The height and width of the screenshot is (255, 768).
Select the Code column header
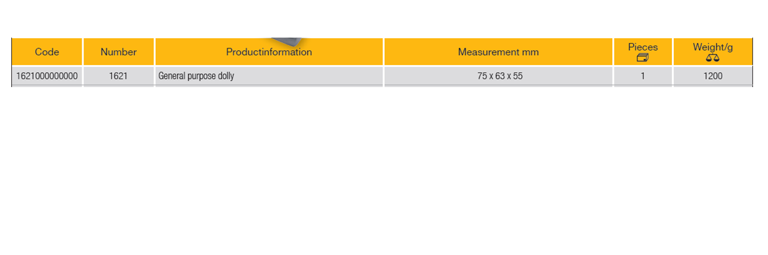(x=47, y=52)
